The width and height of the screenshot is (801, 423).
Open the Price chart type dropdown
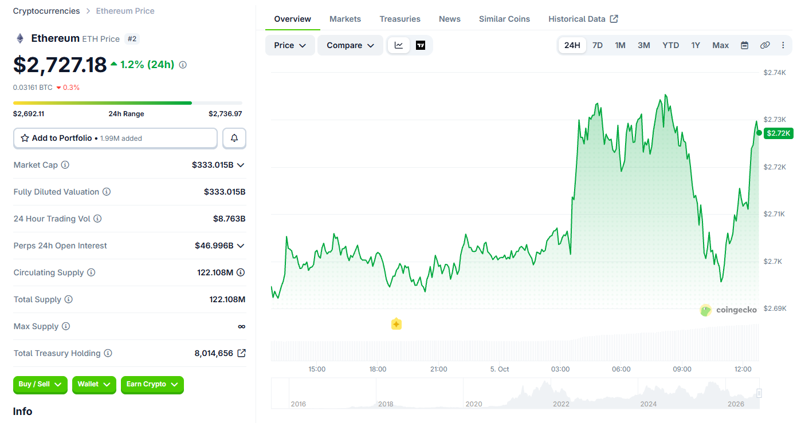pyautogui.click(x=290, y=45)
